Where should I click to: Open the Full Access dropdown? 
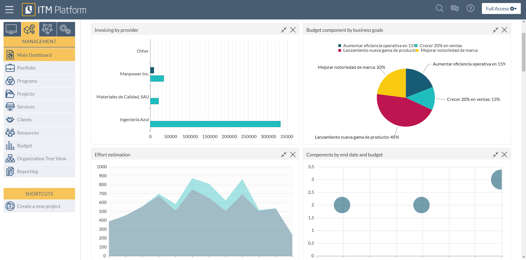coord(501,8)
